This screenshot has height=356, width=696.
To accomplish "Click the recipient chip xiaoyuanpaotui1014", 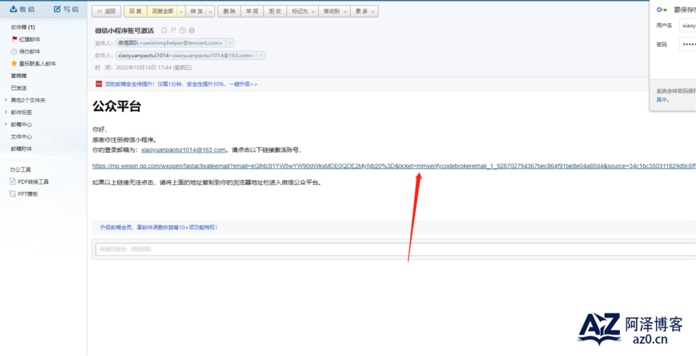I will point(186,56).
